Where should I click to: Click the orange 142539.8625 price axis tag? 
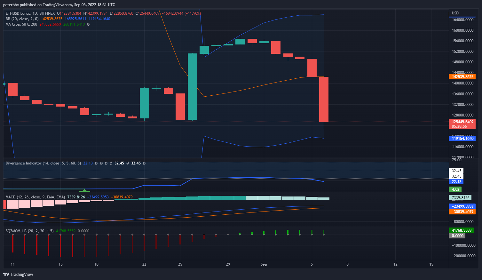tap(462, 77)
